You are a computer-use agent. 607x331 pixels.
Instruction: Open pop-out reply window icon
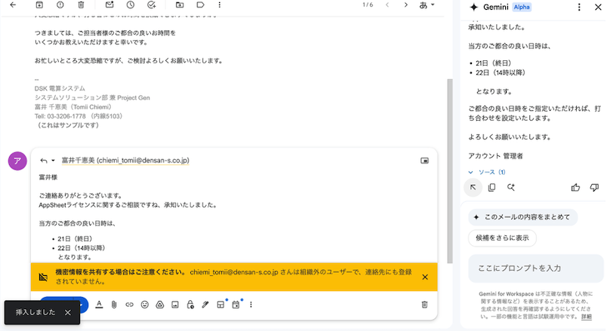pyautogui.click(x=424, y=161)
